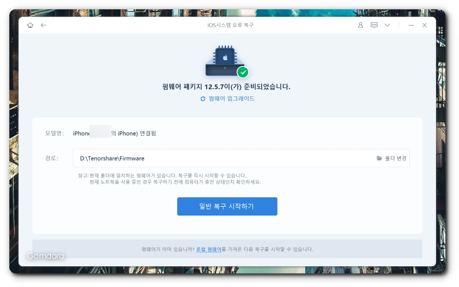Click the folder icon beside 폴더 변경

tap(379, 158)
